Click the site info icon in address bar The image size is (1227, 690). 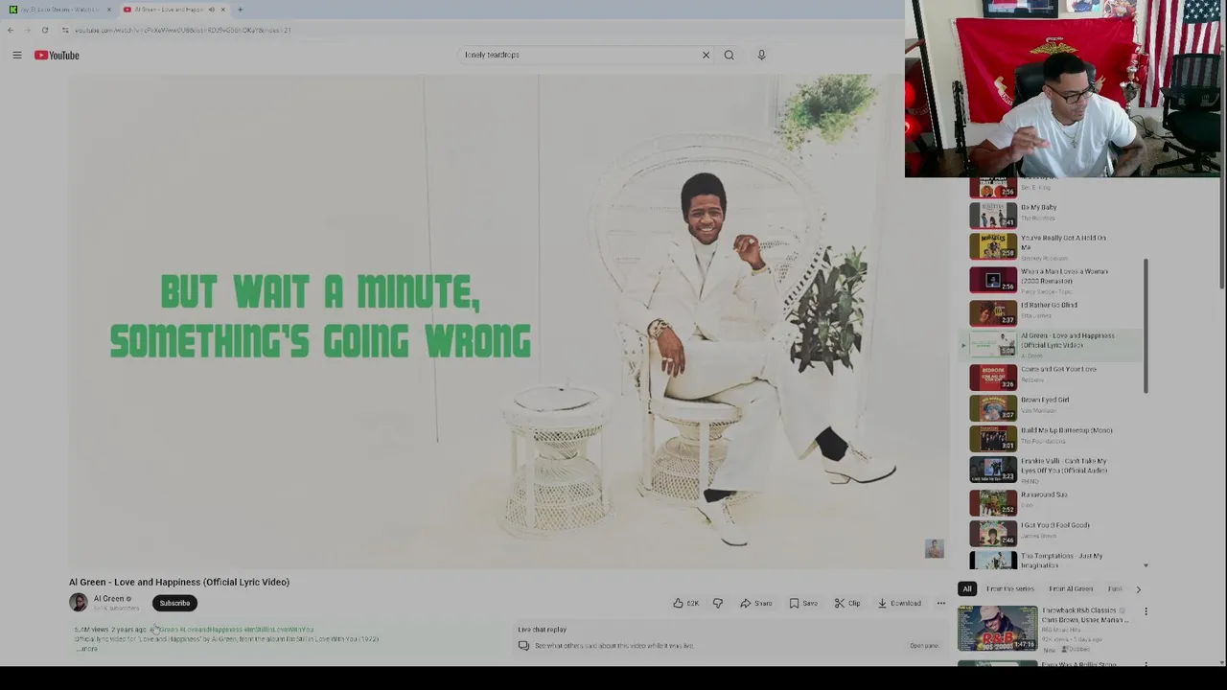[x=65, y=30]
